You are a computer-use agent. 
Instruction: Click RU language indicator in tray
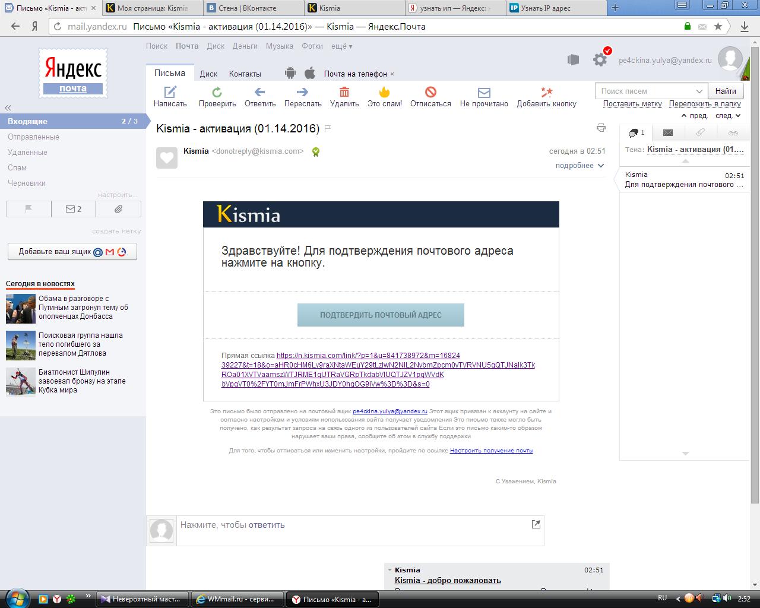[x=663, y=598]
